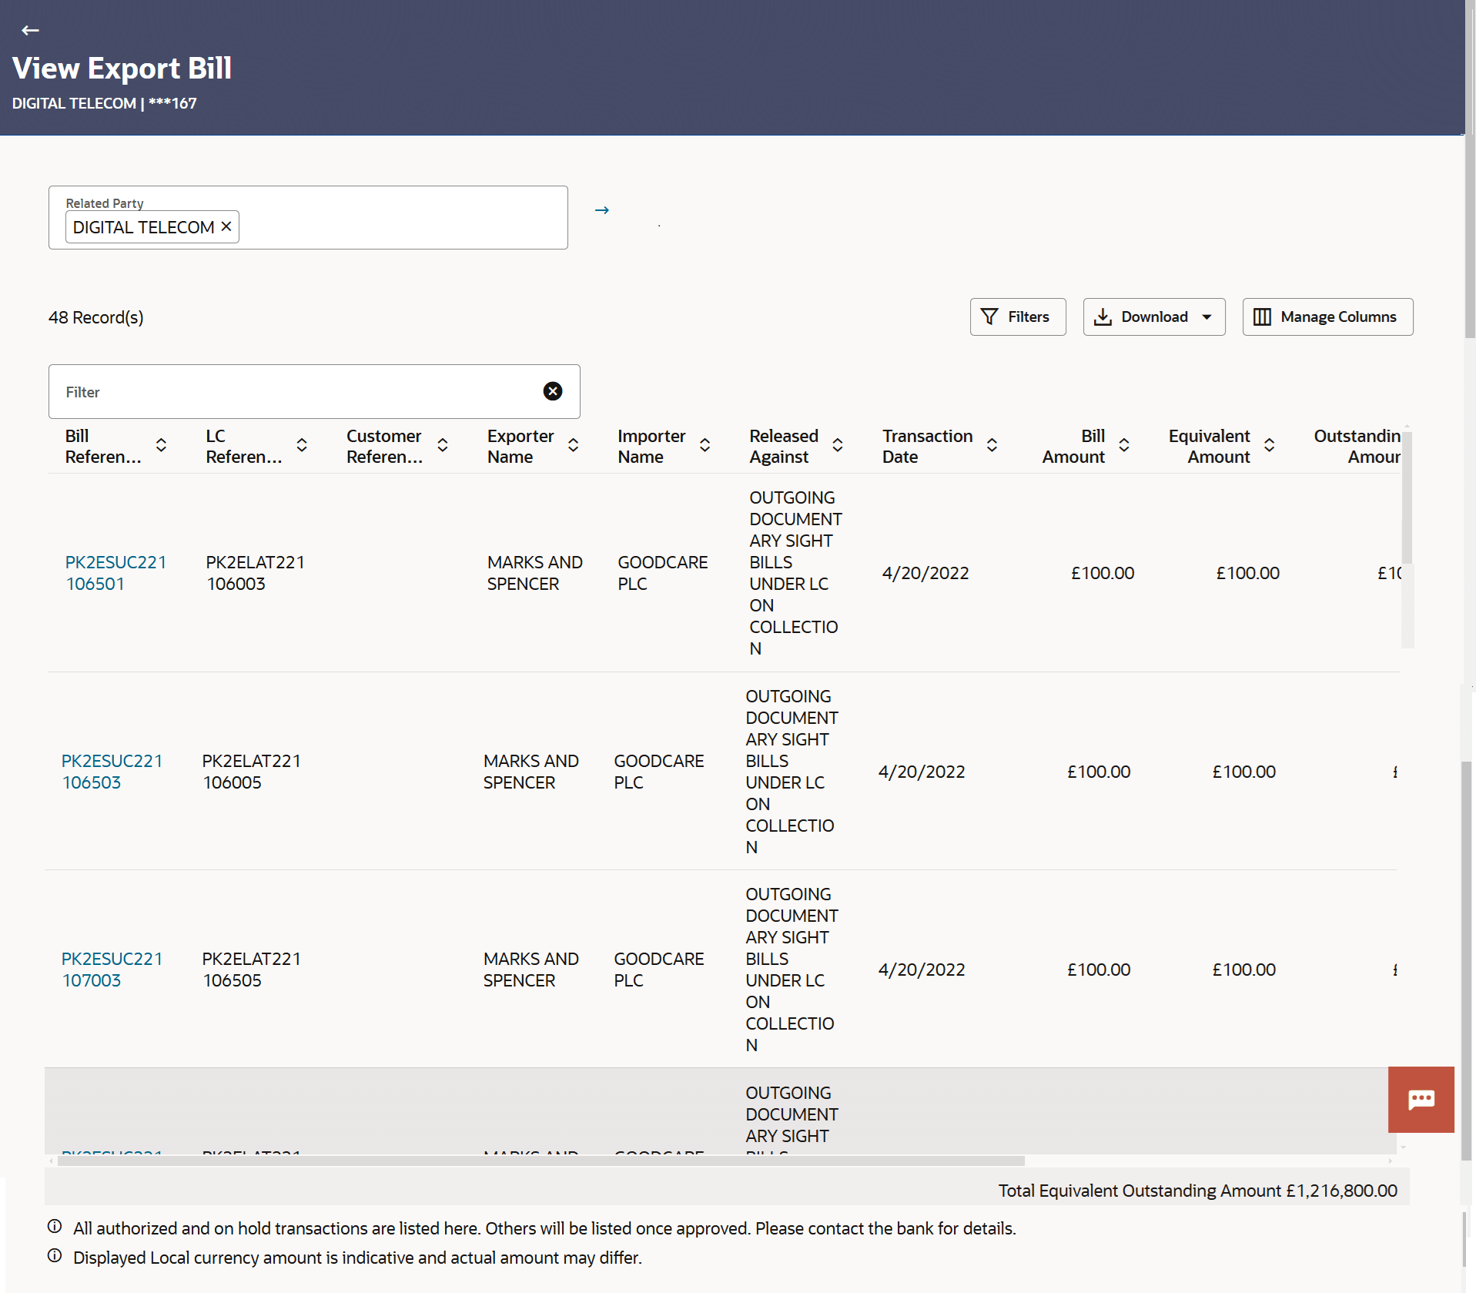The image size is (1476, 1293).
Task: Sort by Transaction Date column
Action: tap(992, 445)
